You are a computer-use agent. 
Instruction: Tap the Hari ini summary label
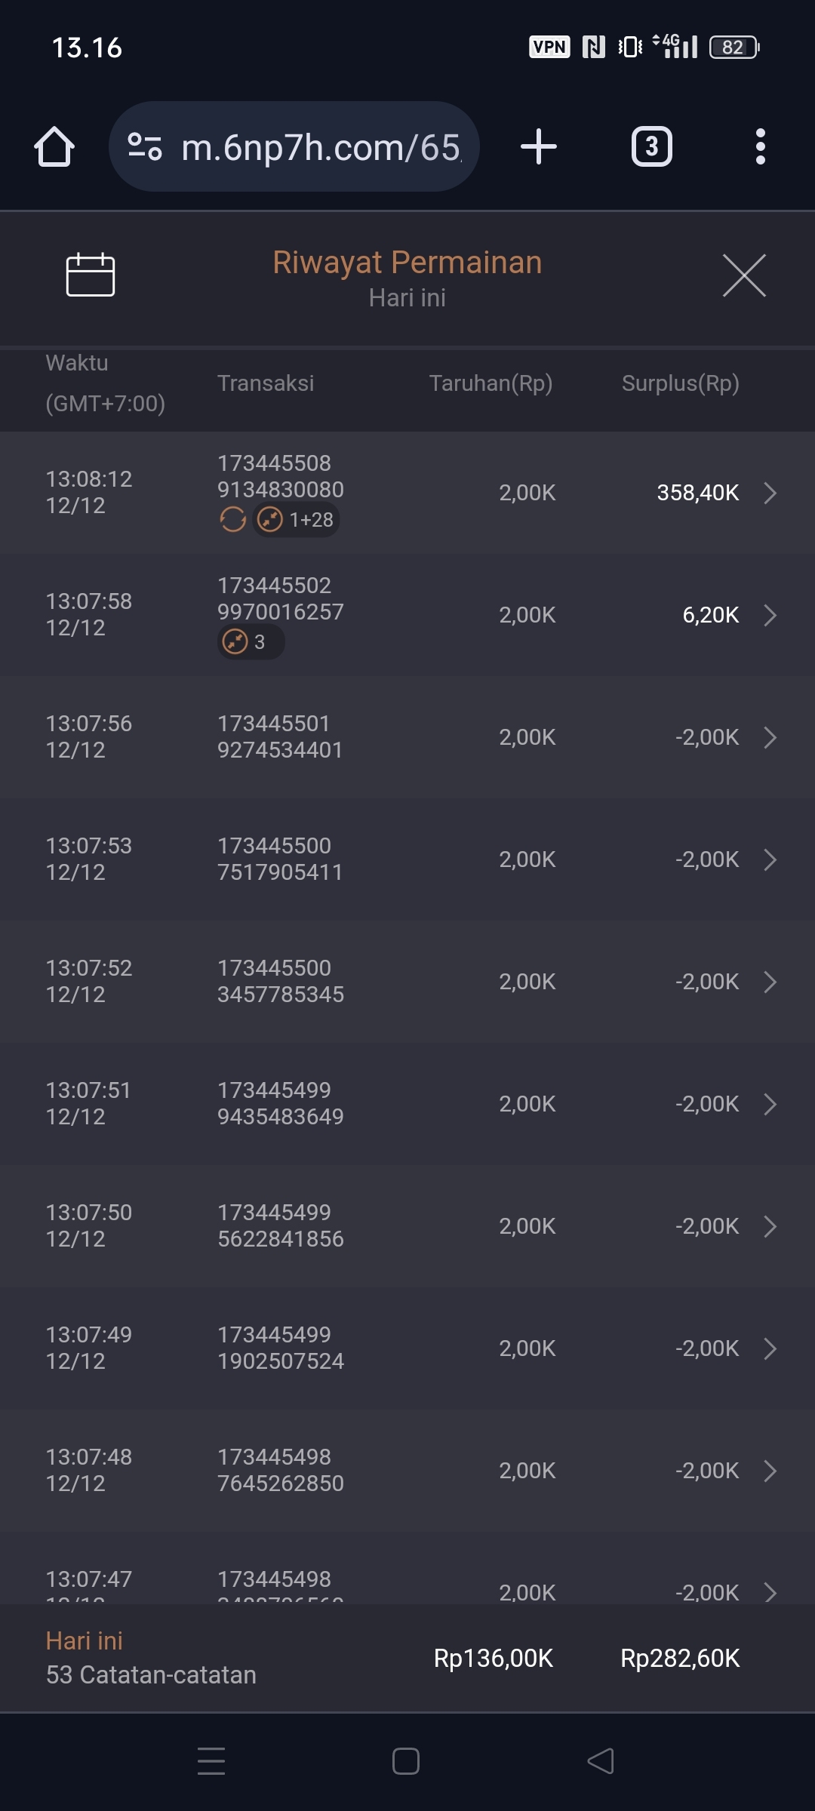pos(85,1640)
